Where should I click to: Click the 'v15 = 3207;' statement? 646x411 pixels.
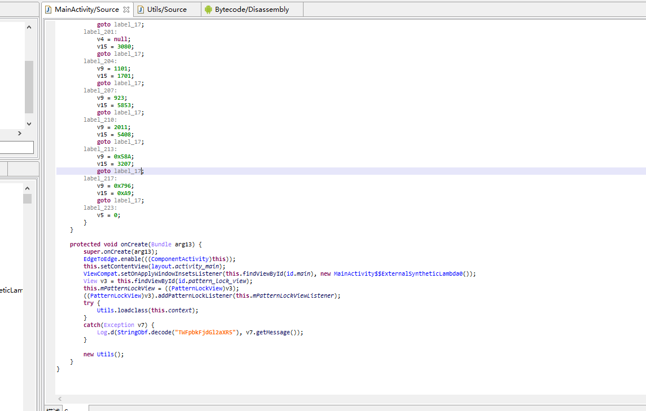point(115,164)
